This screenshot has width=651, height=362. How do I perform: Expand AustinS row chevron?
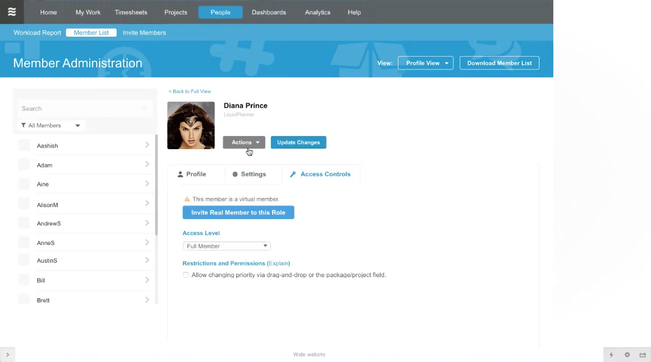(x=147, y=260)
